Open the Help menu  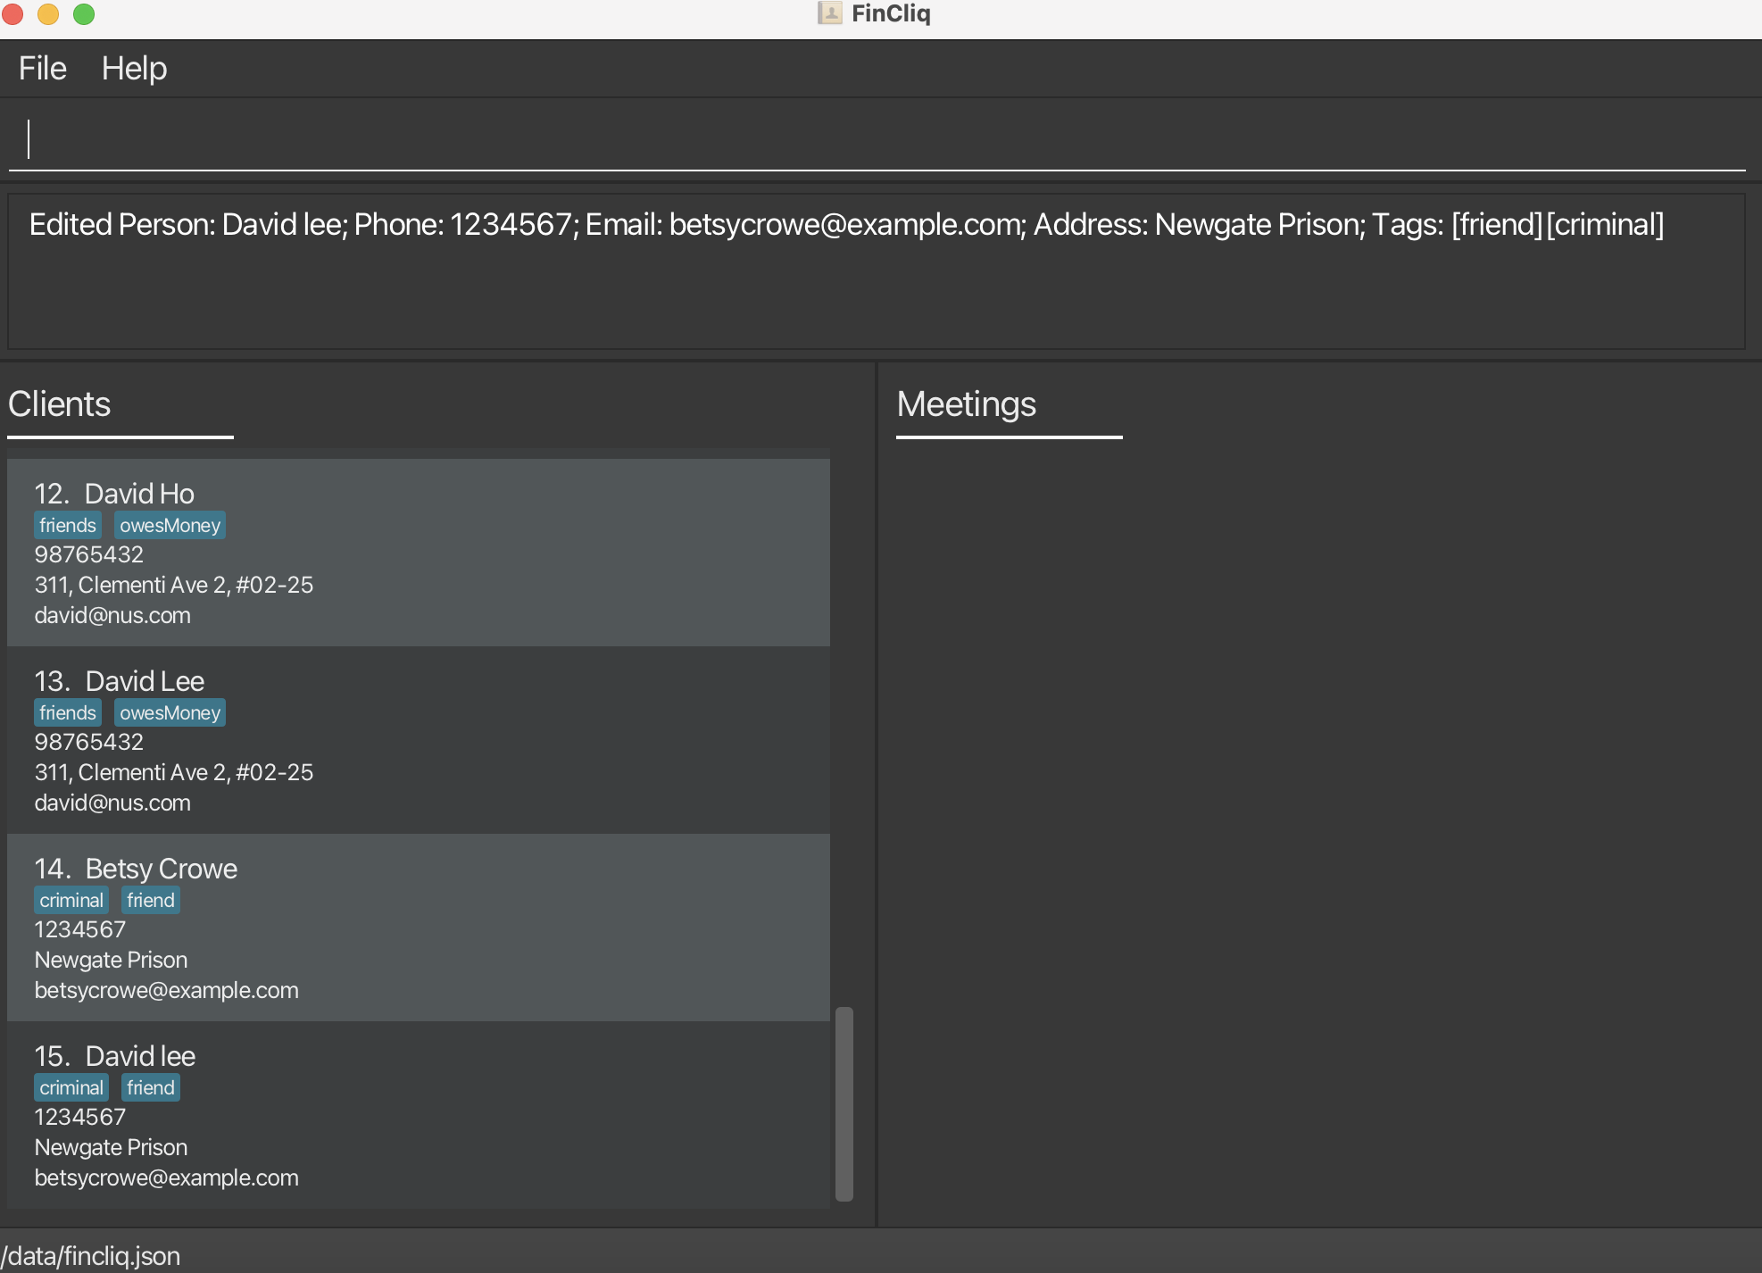(x=134, y=69)
